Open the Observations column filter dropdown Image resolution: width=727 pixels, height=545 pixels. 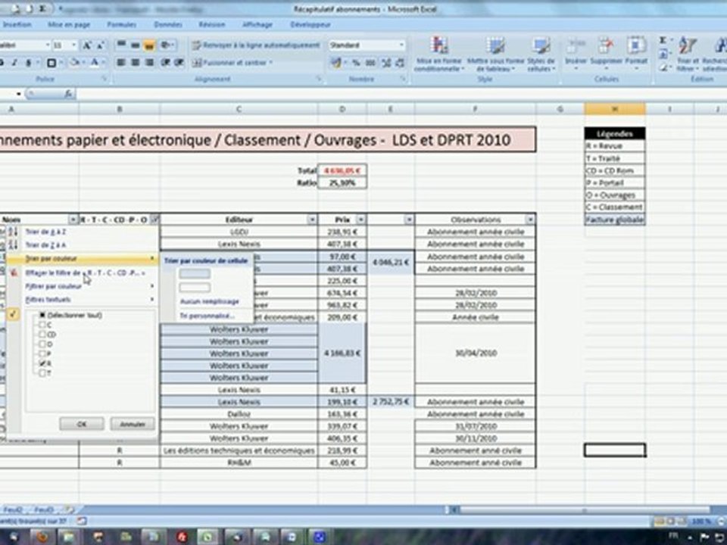529,220
